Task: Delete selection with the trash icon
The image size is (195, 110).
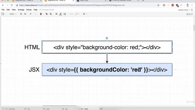Action: click(41, 14)
